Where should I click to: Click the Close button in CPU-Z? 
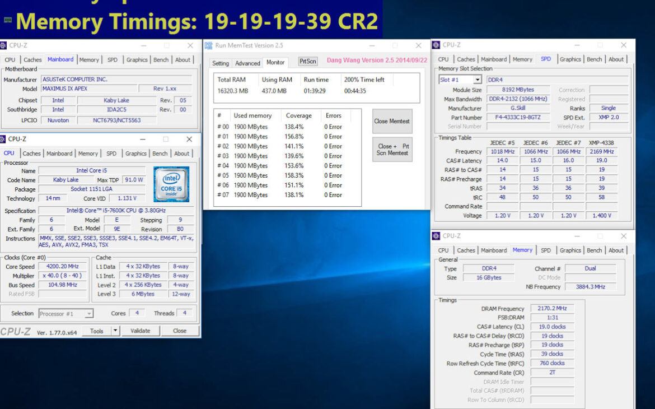[180, 331]
